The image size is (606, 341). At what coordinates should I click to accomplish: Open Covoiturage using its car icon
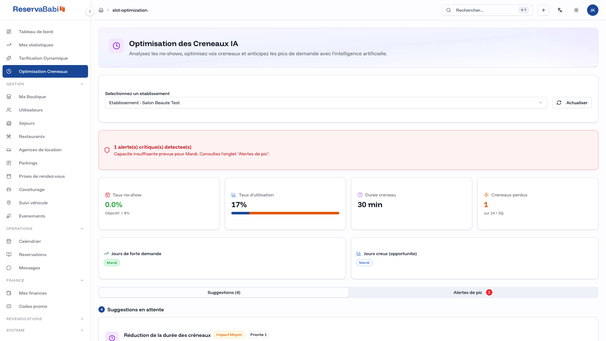[x=9, y=189]
